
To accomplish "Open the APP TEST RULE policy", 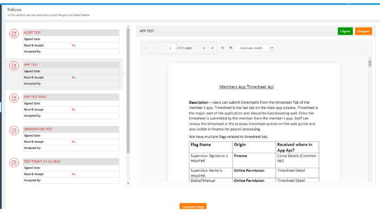I will [x=35, y=97].
